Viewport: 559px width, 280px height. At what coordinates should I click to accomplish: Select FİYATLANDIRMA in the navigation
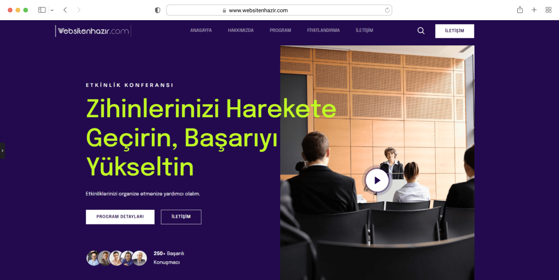click(323, 30)
